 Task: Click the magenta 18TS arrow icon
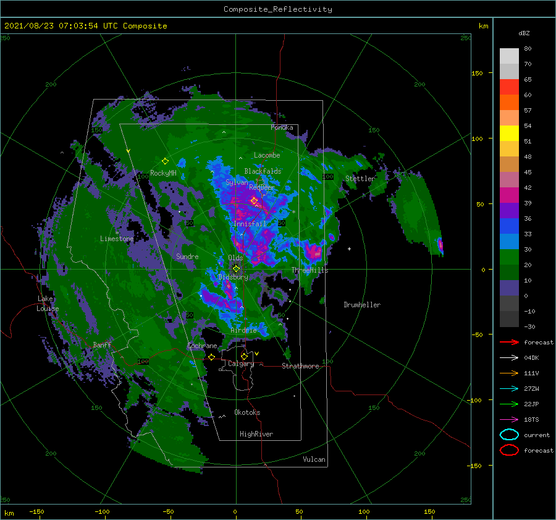(x=509, y=420)
